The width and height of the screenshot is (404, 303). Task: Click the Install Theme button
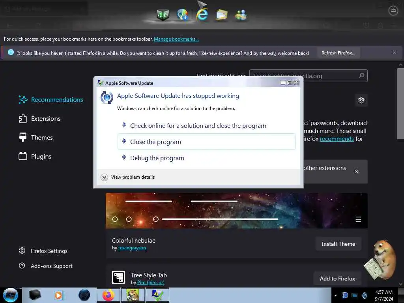[338, 244]
